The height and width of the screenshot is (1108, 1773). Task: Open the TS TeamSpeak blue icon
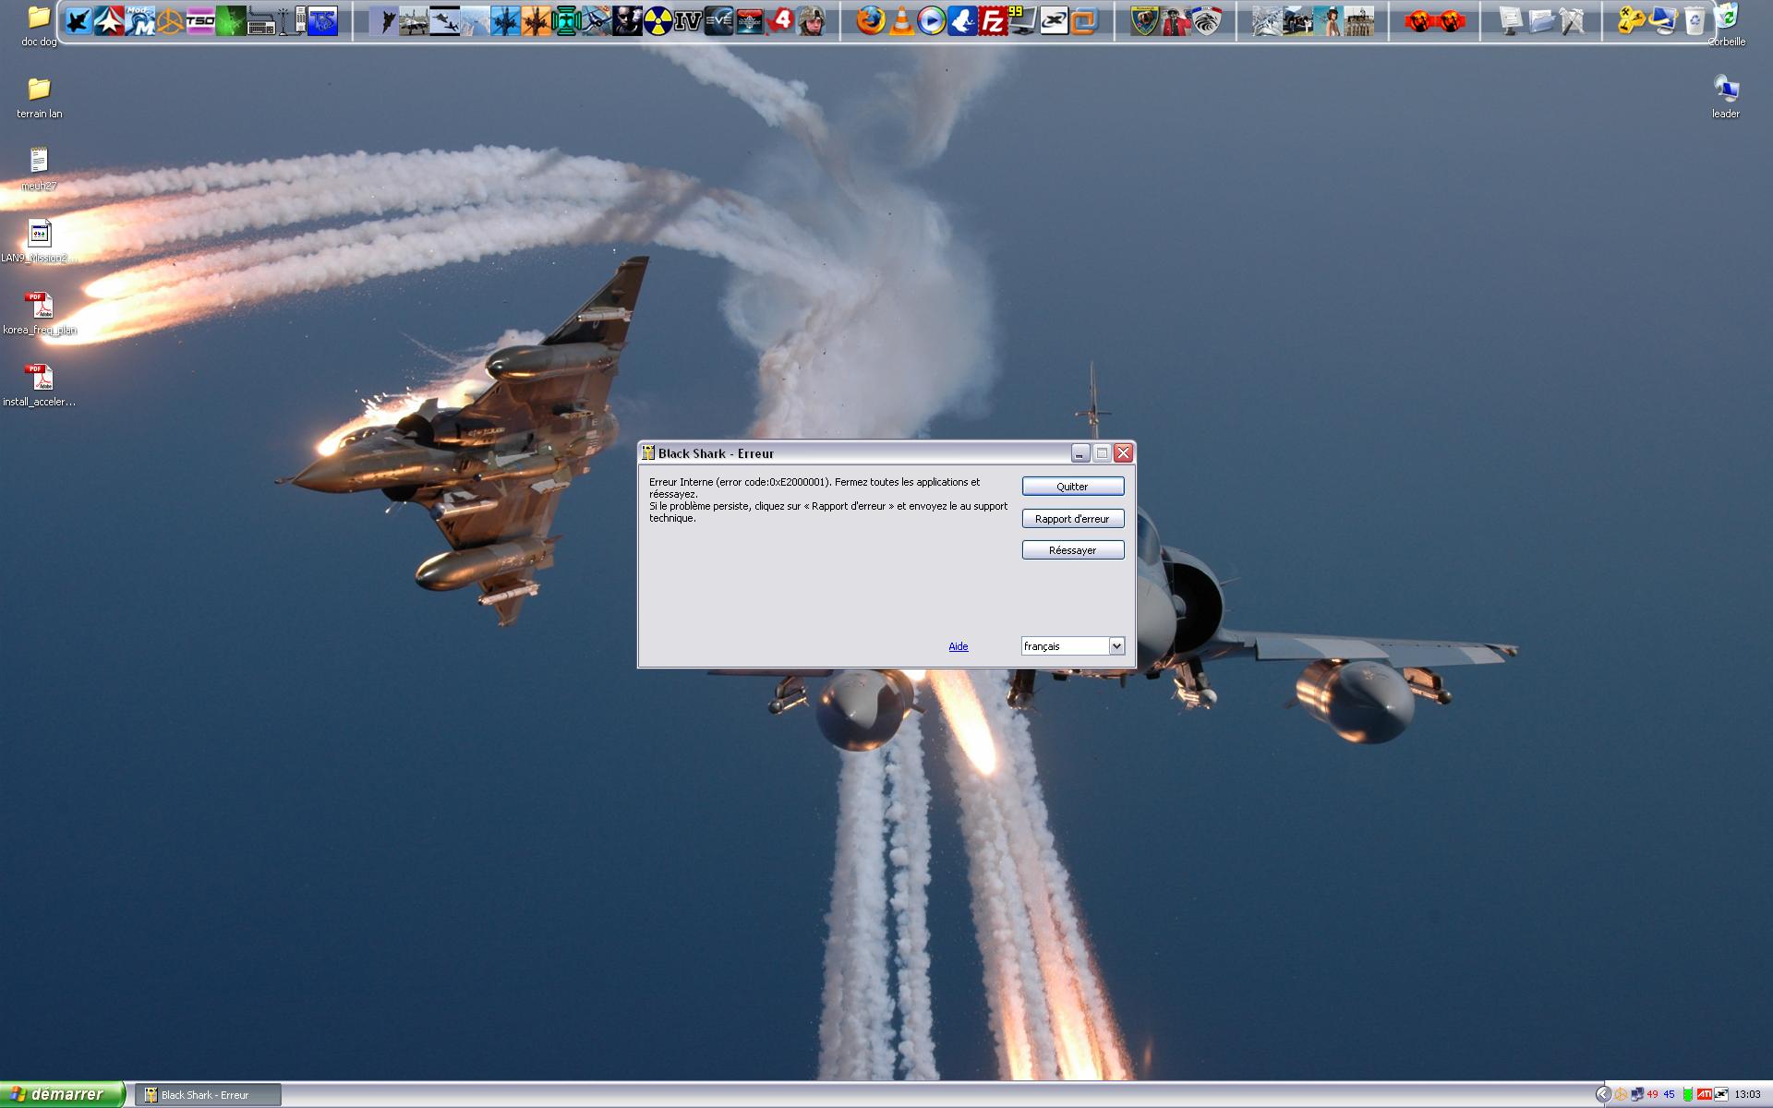(322, 20)
